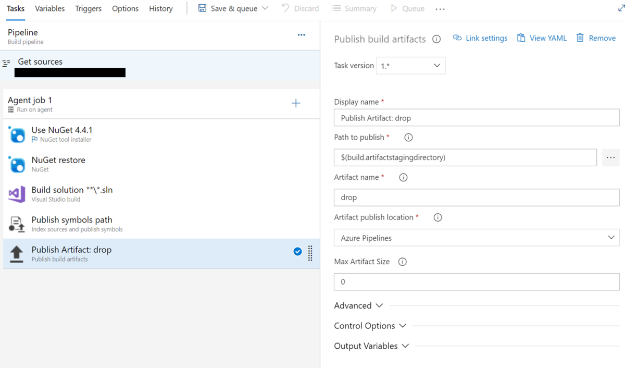Click the Artifact name input field

(477, 198)
